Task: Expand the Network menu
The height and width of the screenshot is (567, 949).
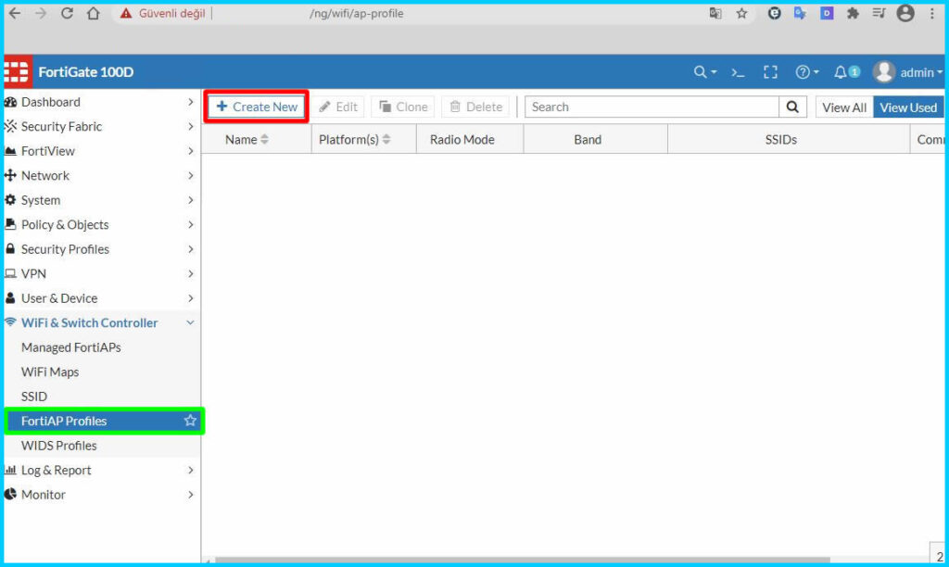Action: tap(102, 175)
